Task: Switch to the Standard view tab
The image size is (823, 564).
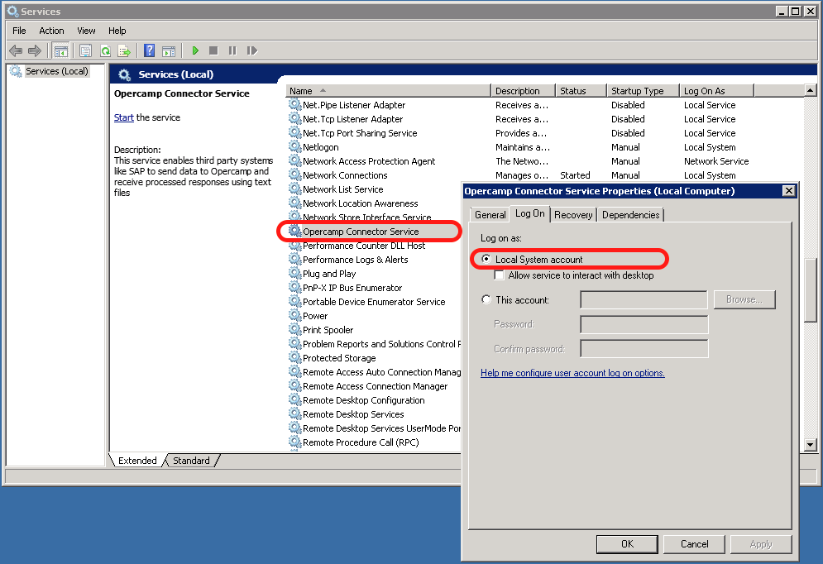Action: 191,461
